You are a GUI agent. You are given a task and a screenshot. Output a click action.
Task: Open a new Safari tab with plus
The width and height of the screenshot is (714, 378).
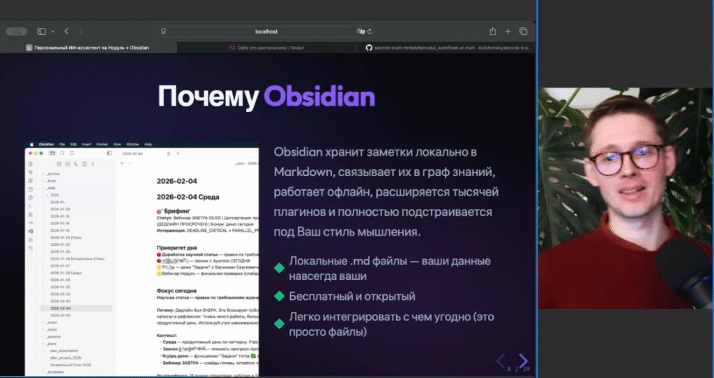click(508, 31)
